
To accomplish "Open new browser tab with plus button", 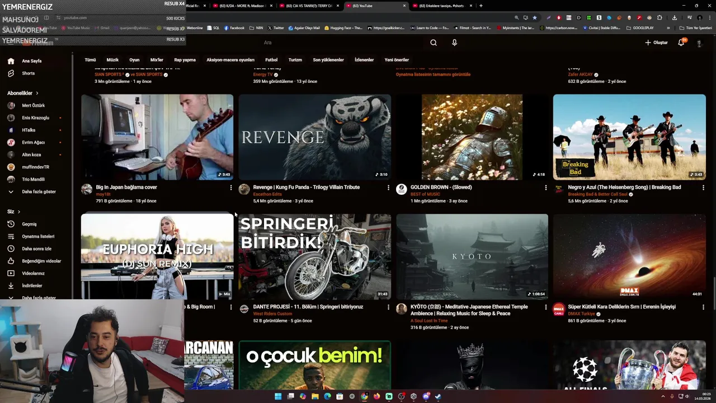I will point(481,6).
